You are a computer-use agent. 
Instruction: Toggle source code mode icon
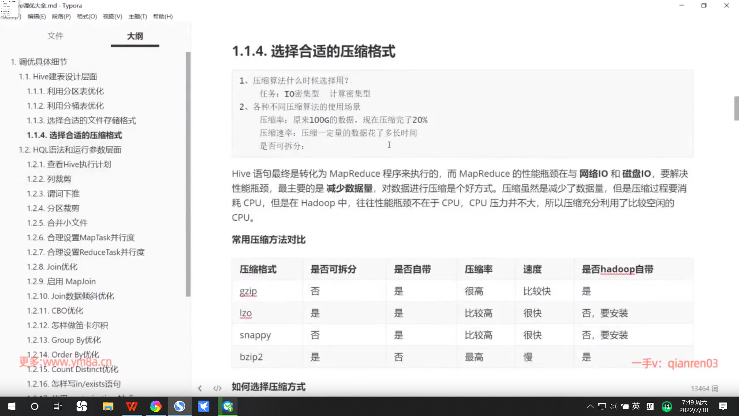[217, 388]
